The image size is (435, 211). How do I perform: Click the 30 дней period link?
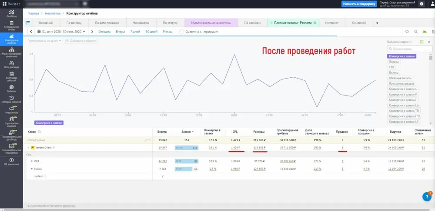[151, 32]
